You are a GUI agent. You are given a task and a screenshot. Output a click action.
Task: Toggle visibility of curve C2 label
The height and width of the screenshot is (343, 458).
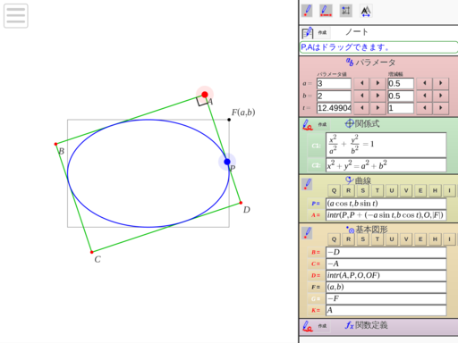tap(316, 165)
